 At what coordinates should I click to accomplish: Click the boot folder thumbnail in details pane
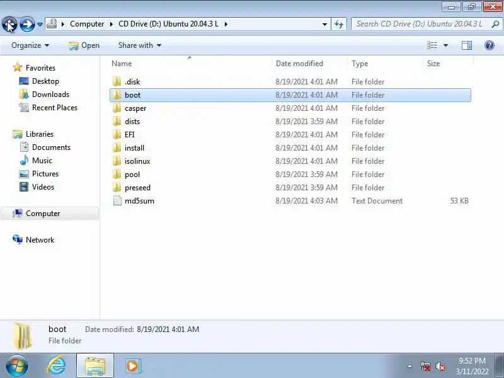(23, 336)
